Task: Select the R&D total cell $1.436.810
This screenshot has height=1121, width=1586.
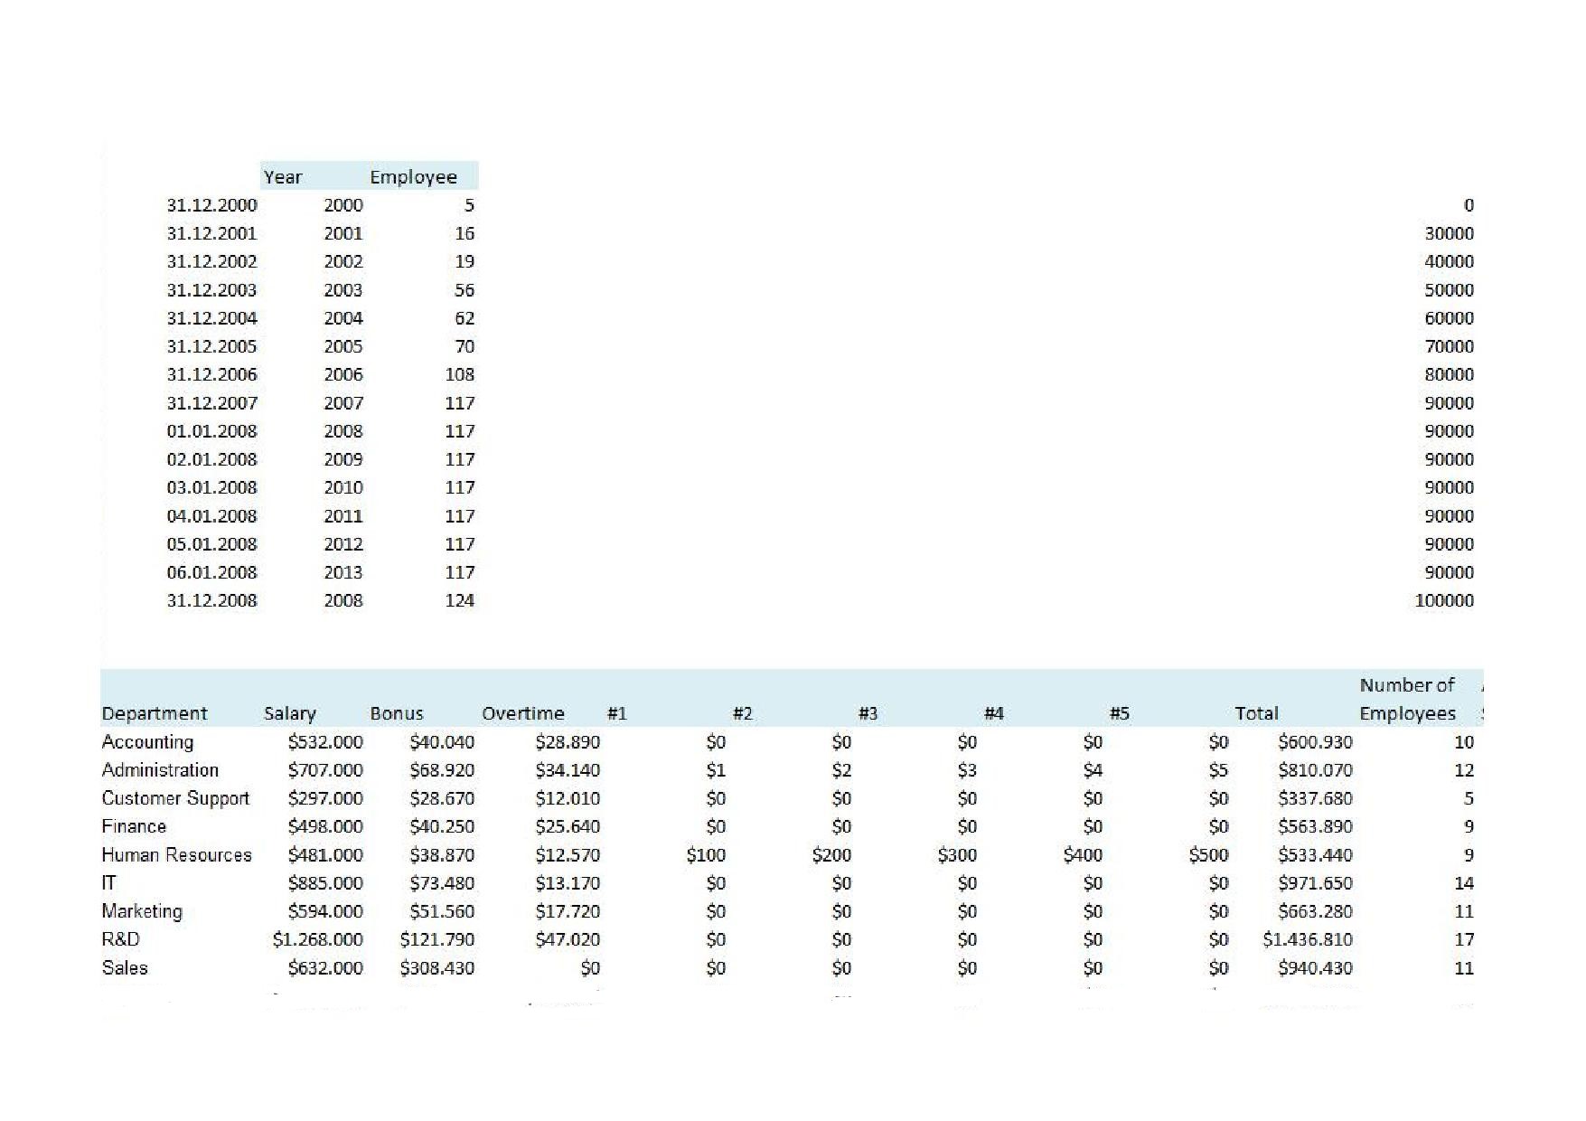Action: point(1307,939)
